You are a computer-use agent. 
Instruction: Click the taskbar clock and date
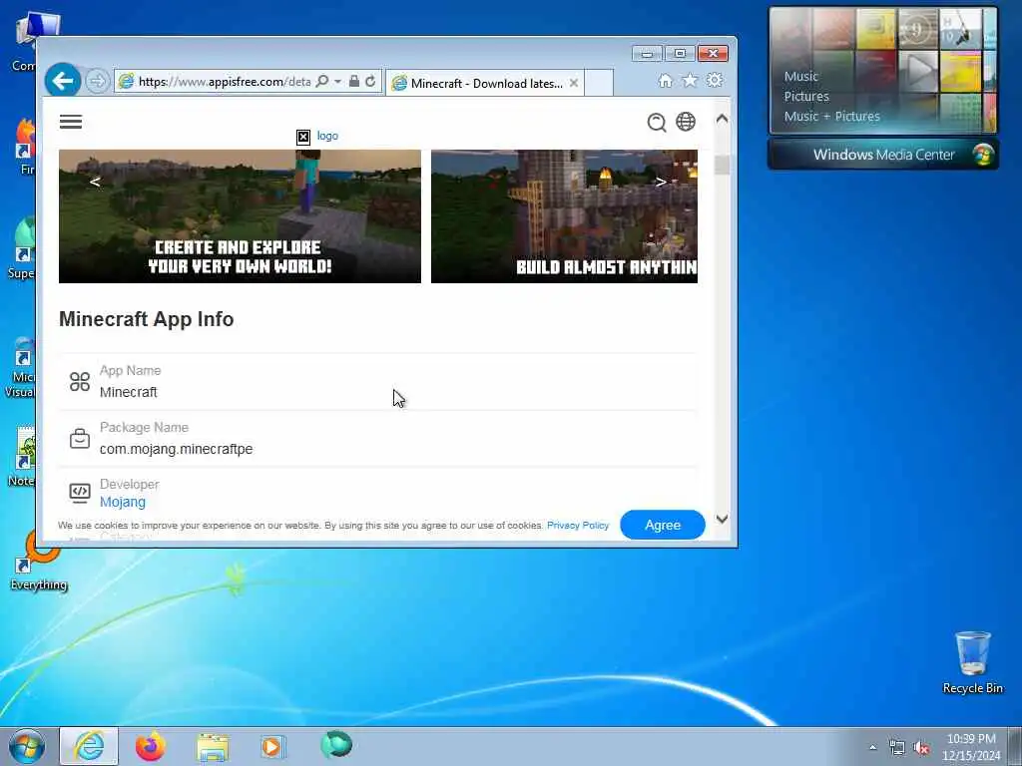click(x=971, y=747)
